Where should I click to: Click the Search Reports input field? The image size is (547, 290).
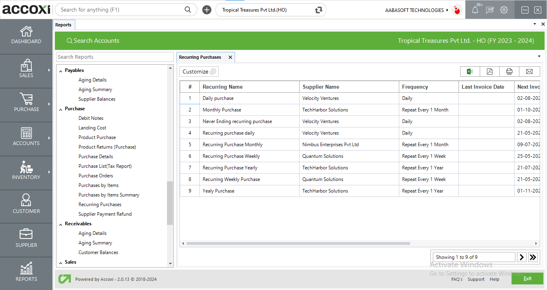(115, 57)
